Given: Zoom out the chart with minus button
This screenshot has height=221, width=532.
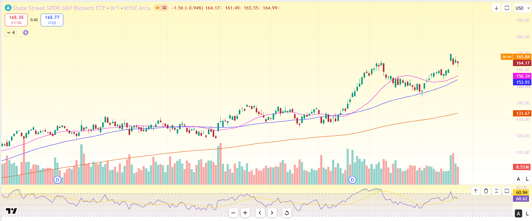Looking at the screenshot, I should point(233,213).
